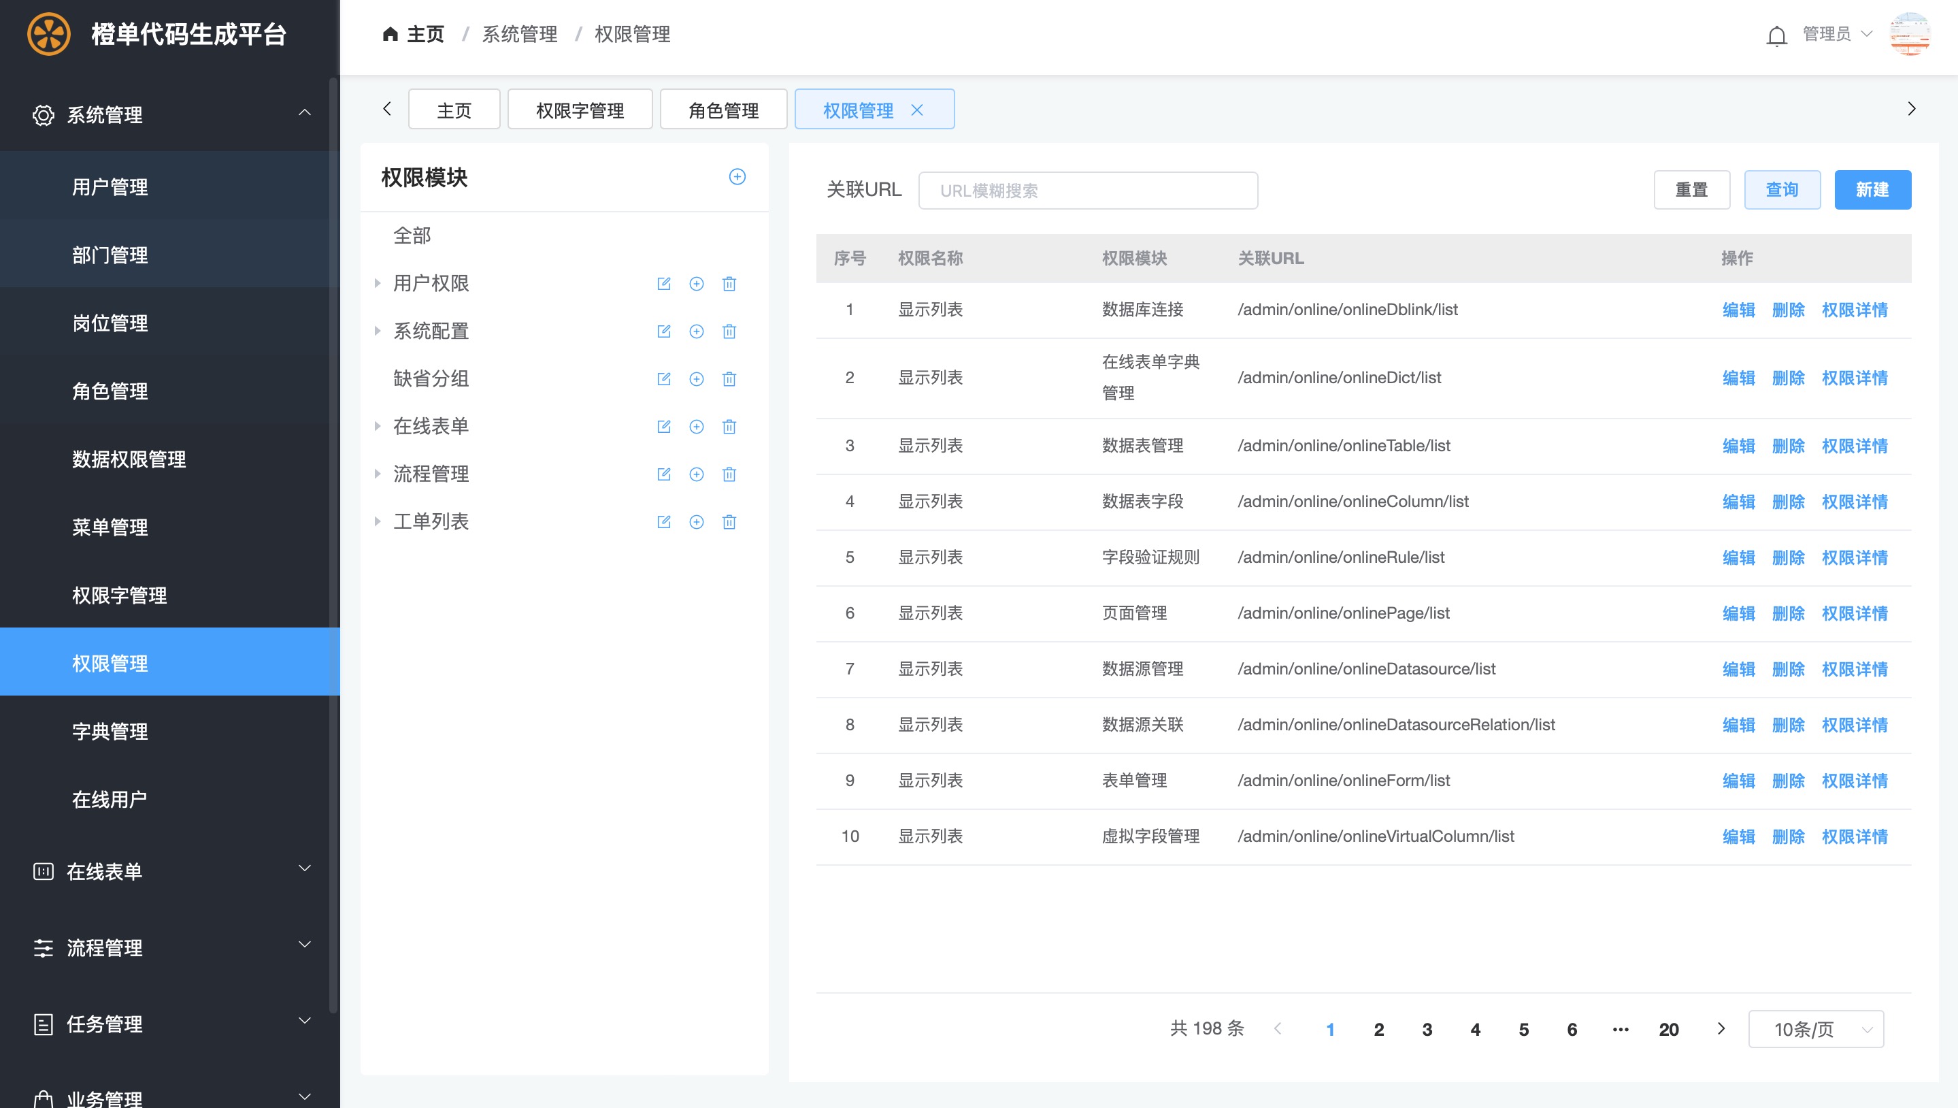
Task: Go to page 2
Action: tap(1378, 1029)
